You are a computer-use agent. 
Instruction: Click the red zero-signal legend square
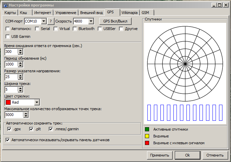(x=147, y=143)
